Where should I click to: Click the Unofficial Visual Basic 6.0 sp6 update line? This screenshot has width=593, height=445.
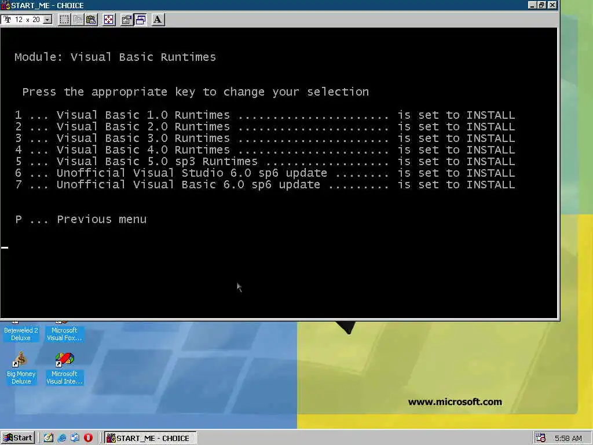pyautogui.click(x=265, y=185)
